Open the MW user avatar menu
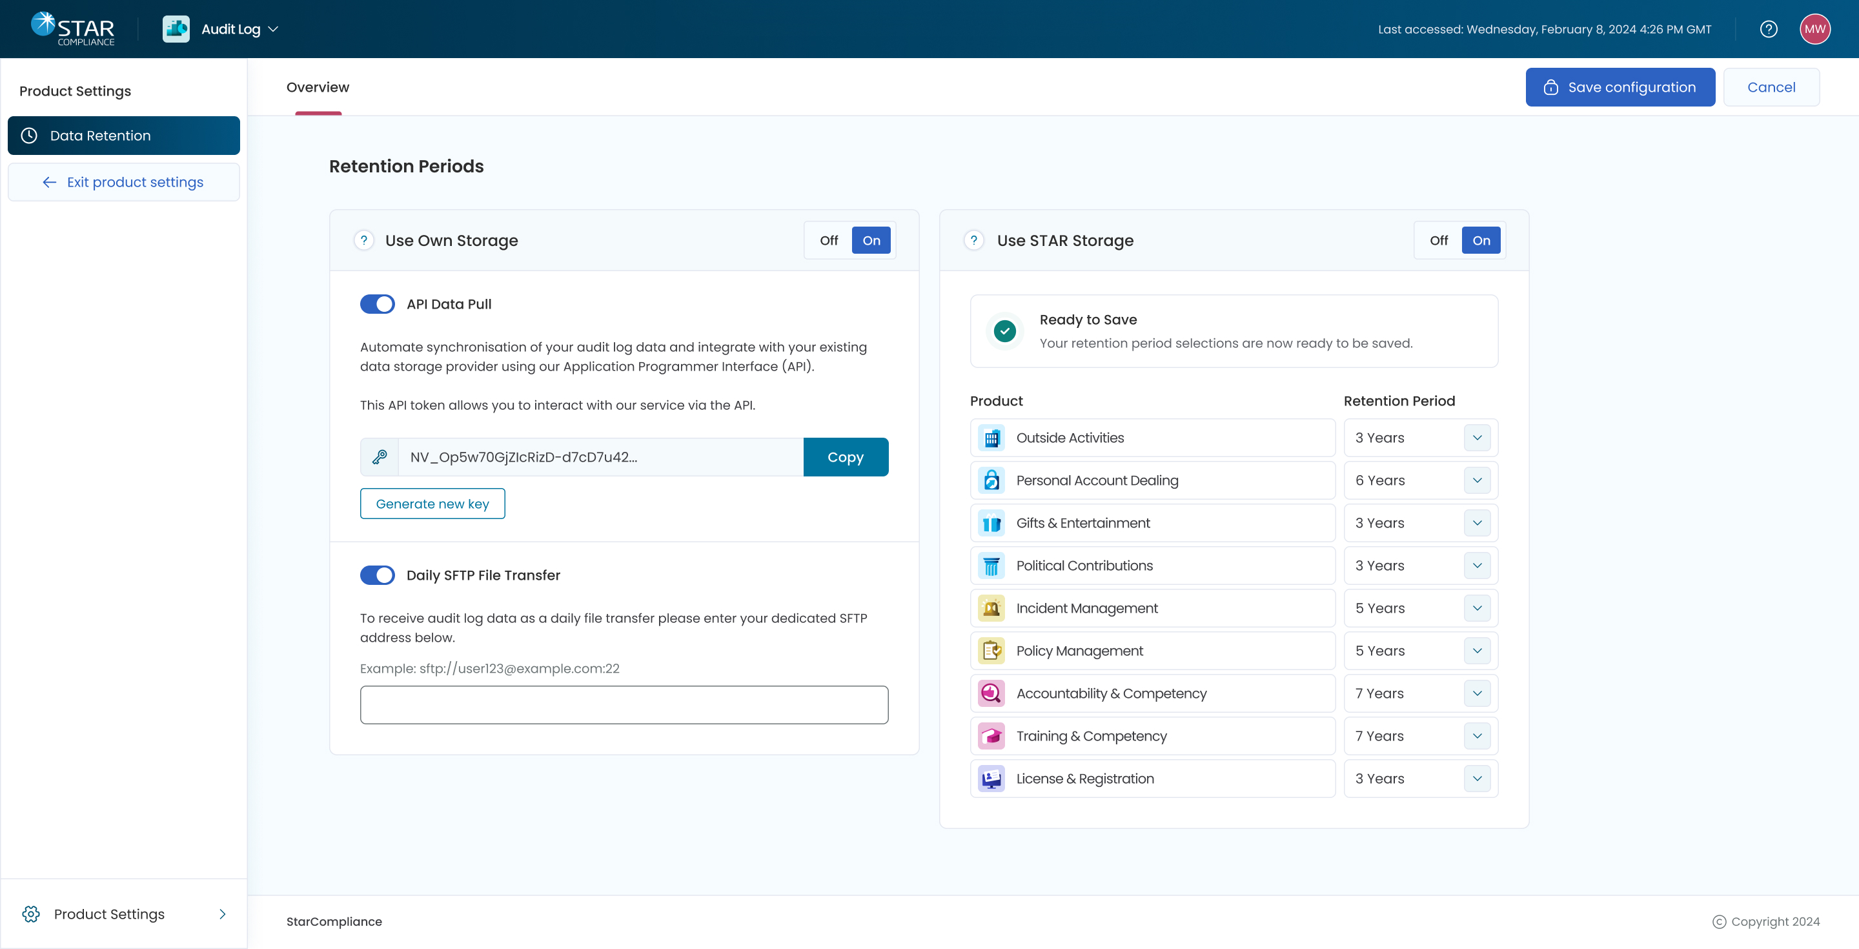Image resolution: width=1859 pixels, height=949 pixels. (1814, 29)
